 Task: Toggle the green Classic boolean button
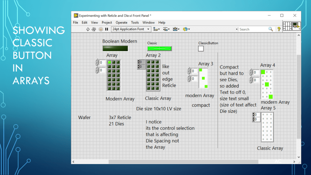(159, 48)
